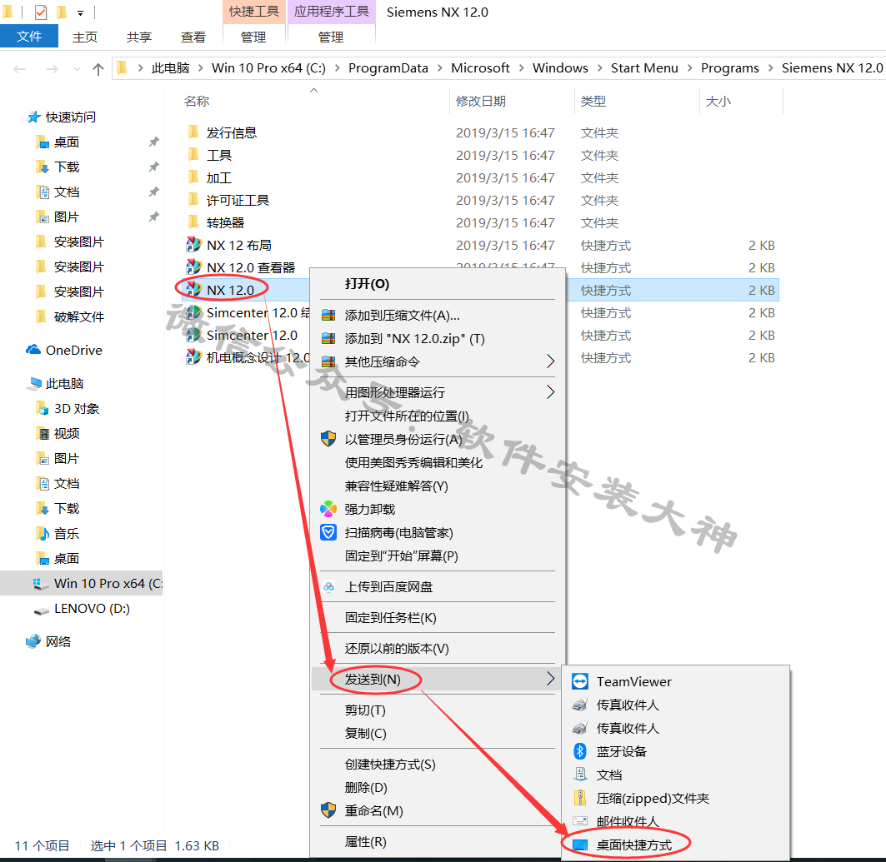Click the zipped folder icon in submenu
This screenshot has width=886, height=862.
tap(580, 798)
